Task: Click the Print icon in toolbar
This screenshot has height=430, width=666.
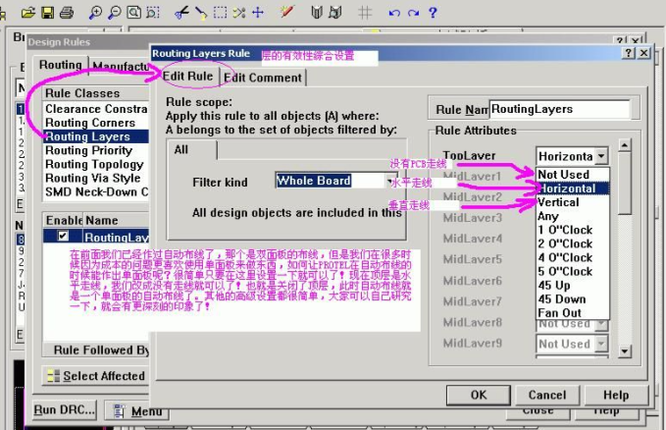Action: point(67,13)
